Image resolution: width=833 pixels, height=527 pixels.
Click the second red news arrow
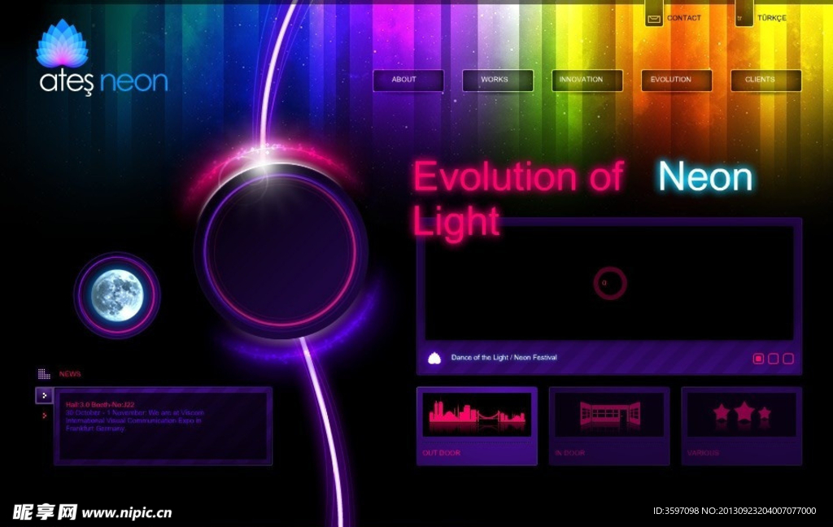coord(44,416)
